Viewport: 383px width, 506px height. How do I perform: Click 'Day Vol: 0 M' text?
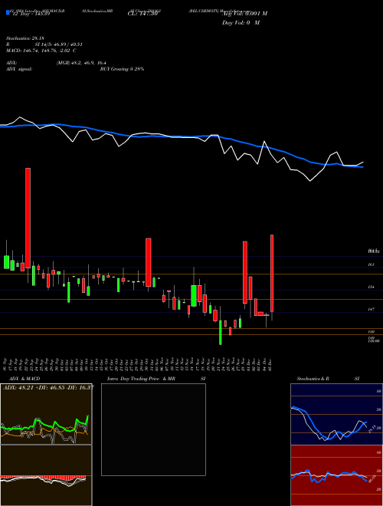241,23
